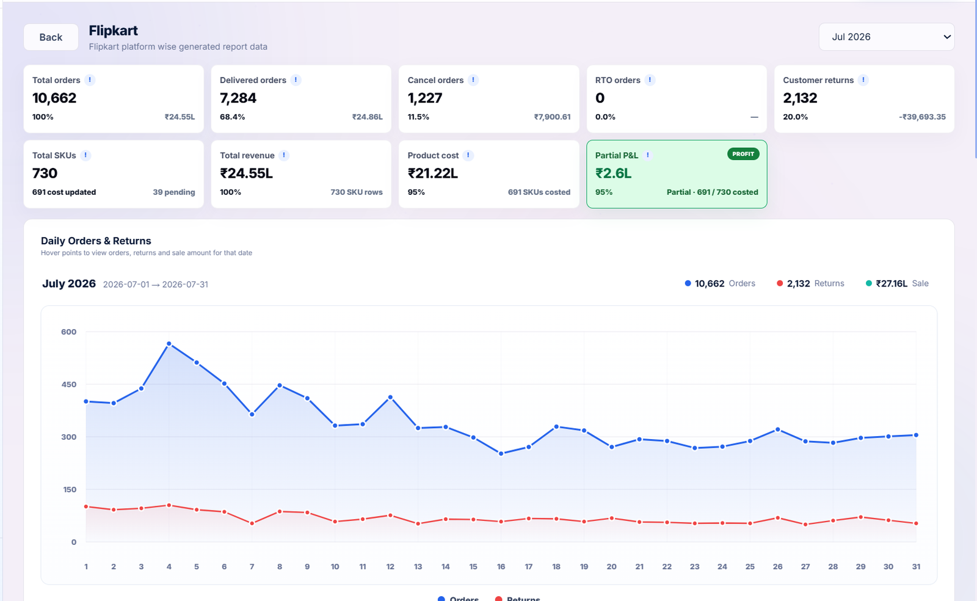The width and height of the screenshot is (977, 601).
Task: Click the orders data point on day 12
Action: tap(390, 398)
